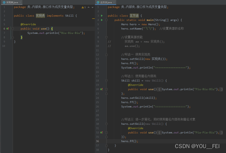The width and height of the screenshot is (226, 153).
Task: Click the comment //写法一 使用实现类
Action: tap(135, 55)
